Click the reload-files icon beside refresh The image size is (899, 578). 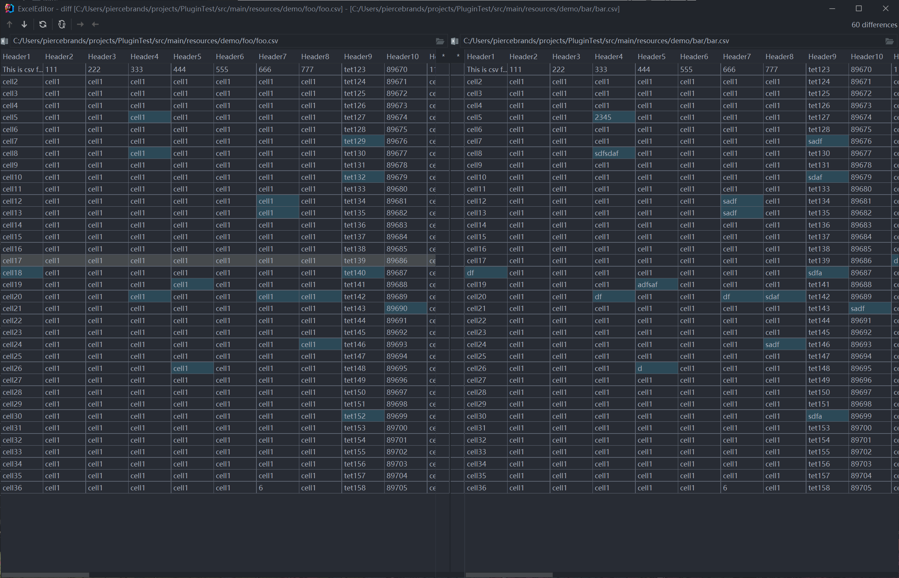click(62, 25)
